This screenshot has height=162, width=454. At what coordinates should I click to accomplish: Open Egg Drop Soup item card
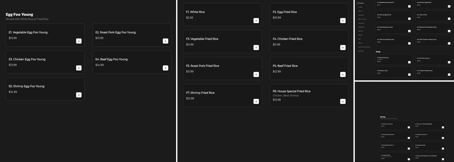394,59
